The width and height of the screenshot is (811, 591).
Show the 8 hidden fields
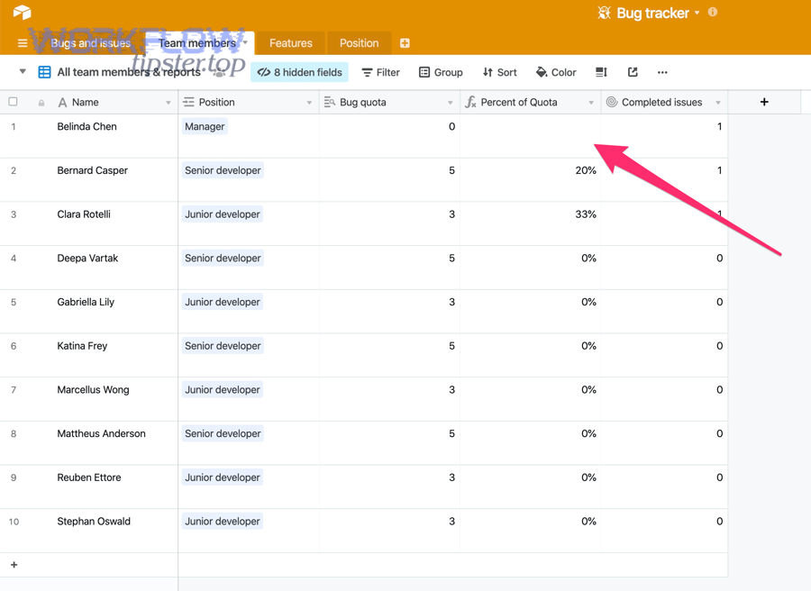pos(298,71)
